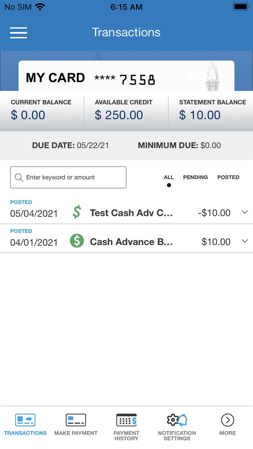Click the keyword or amount search field
This screenshot has height=449, width=253.
pos(68,177)
